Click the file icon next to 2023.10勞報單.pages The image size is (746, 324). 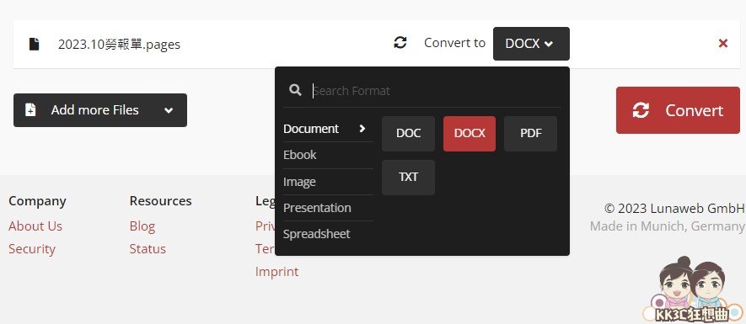[x=35, y=44]
